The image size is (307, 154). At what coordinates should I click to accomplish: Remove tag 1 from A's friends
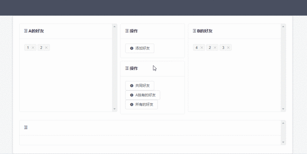click(33, 47)
